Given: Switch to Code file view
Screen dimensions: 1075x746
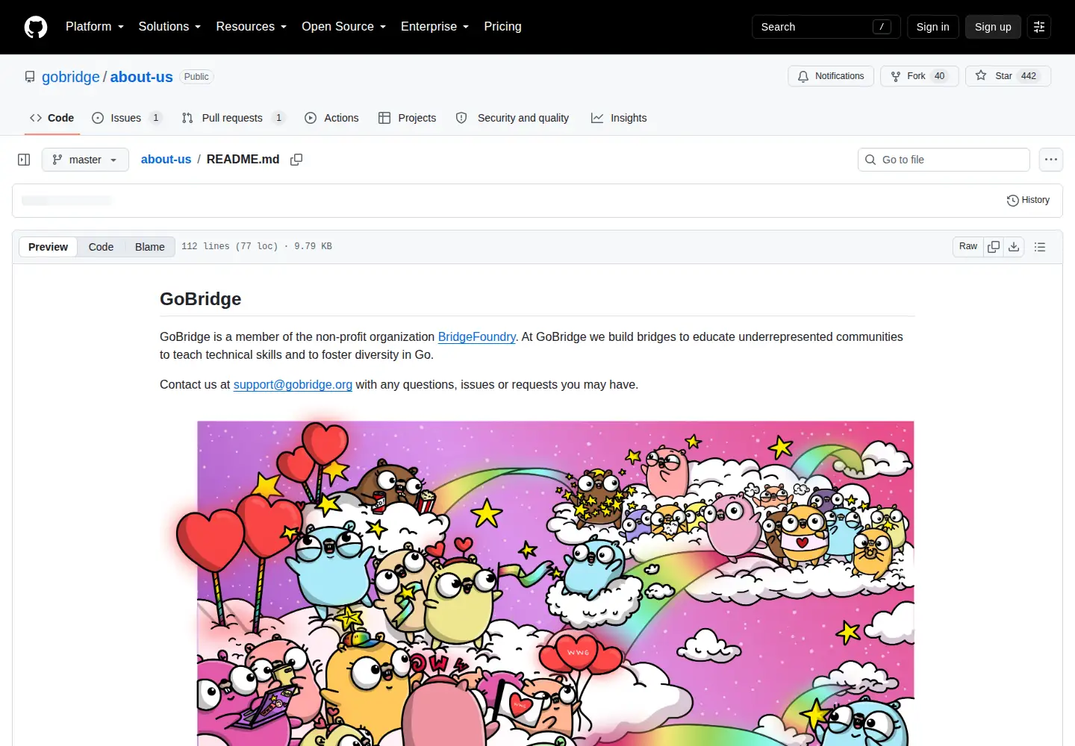Looking at the screenshot, I should (x=101, y=247).
